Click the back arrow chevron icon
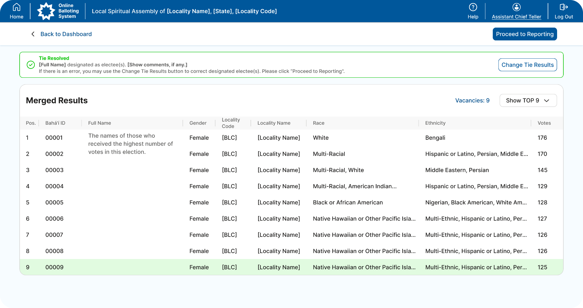The image size is (583, 308). [x=33, y=34]
